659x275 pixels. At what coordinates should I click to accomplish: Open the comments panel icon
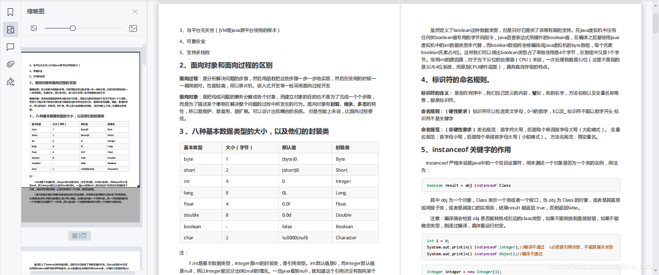(10, 47)
